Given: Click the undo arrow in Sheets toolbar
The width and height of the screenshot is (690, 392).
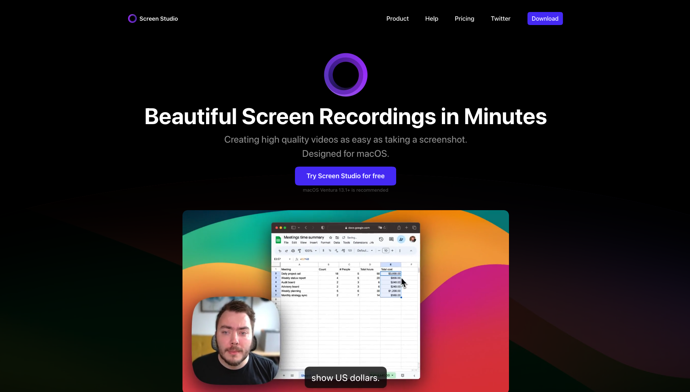Looking at the screenshot, I should pos(280,251).
